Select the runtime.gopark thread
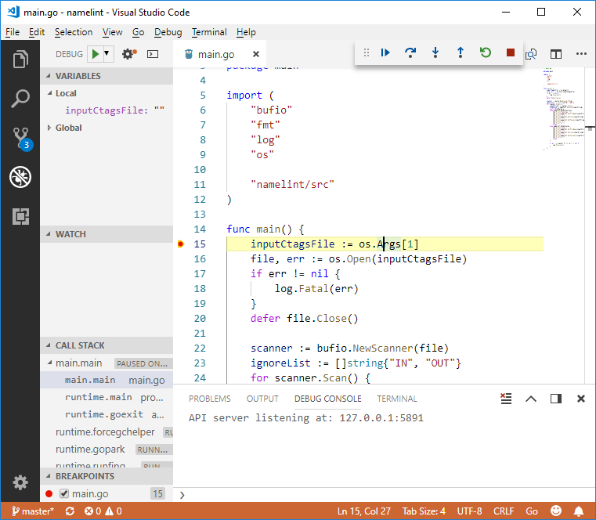This screenshot has height=520, width=596. coord(107,450)
